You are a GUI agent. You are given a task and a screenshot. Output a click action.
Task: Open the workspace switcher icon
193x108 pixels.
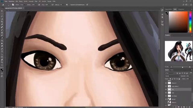[x=187, y=5]
